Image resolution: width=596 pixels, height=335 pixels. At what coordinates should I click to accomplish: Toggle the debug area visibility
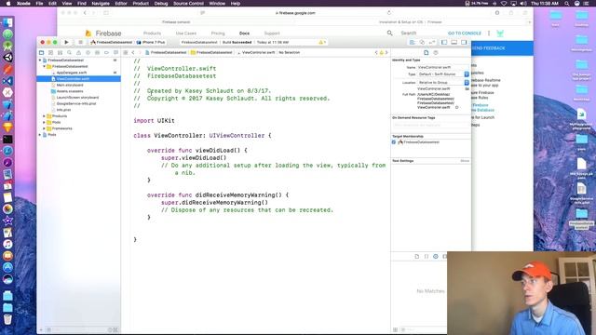454,42
